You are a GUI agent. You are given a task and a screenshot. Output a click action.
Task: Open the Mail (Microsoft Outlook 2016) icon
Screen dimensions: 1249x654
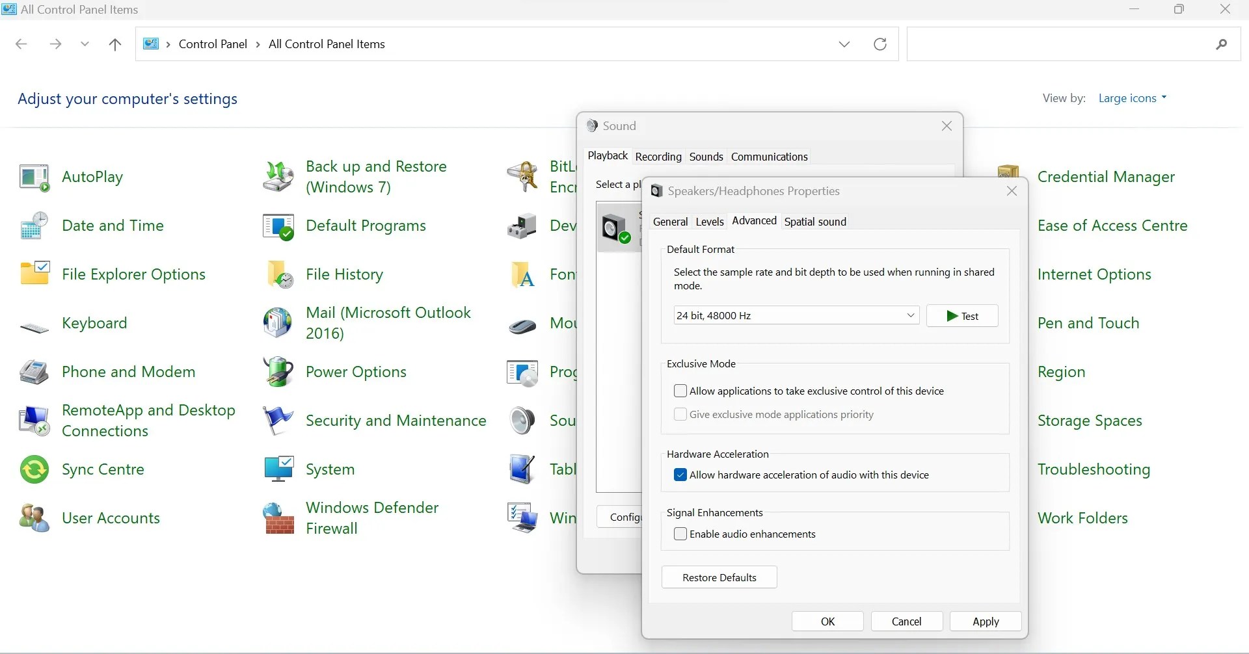(278, 323)
